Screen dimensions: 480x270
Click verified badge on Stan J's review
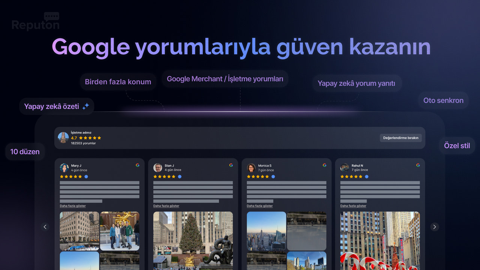click(x=179, y=177)
